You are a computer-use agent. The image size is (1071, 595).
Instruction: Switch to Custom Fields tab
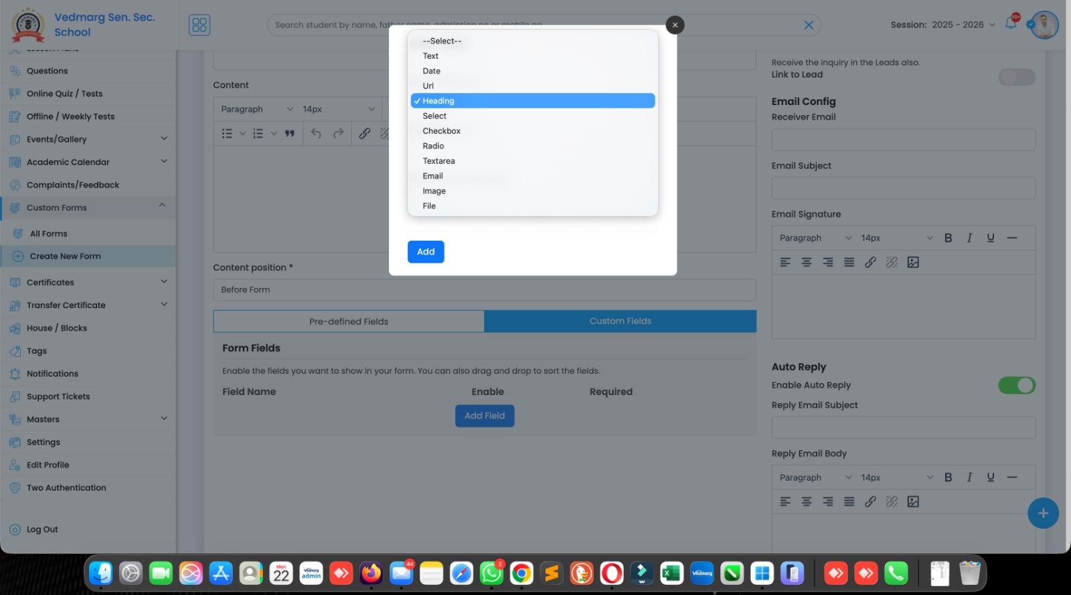click(621, 322)
